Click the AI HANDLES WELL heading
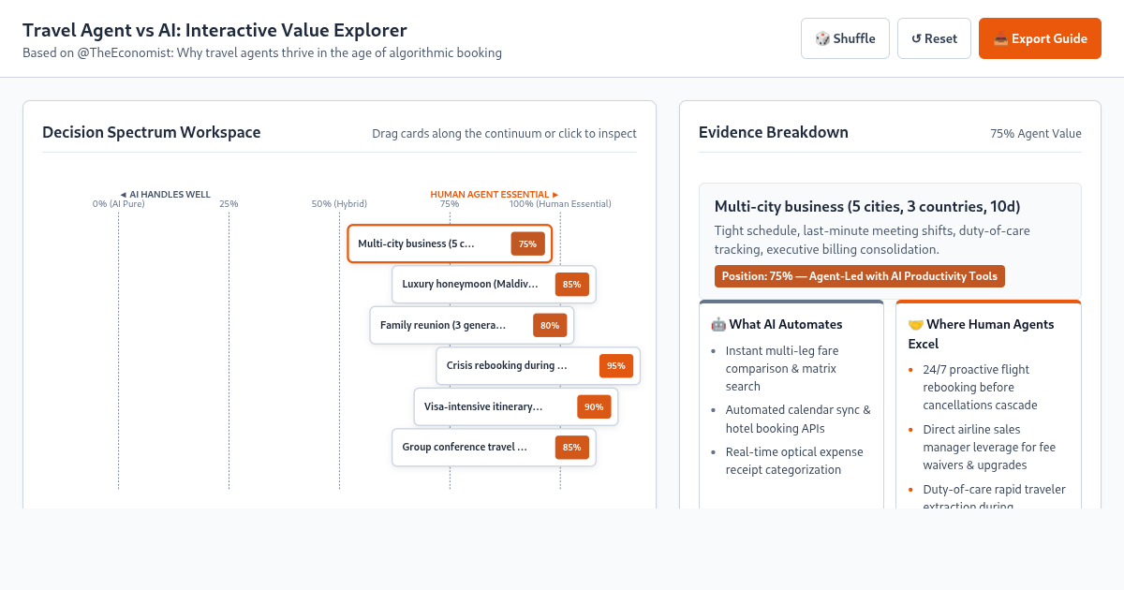The image size is (1124, 590). click(165, 194)
